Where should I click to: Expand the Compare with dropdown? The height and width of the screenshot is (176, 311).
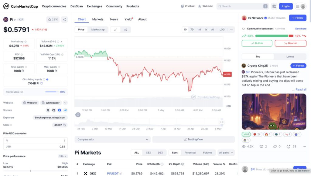point(112,140)
